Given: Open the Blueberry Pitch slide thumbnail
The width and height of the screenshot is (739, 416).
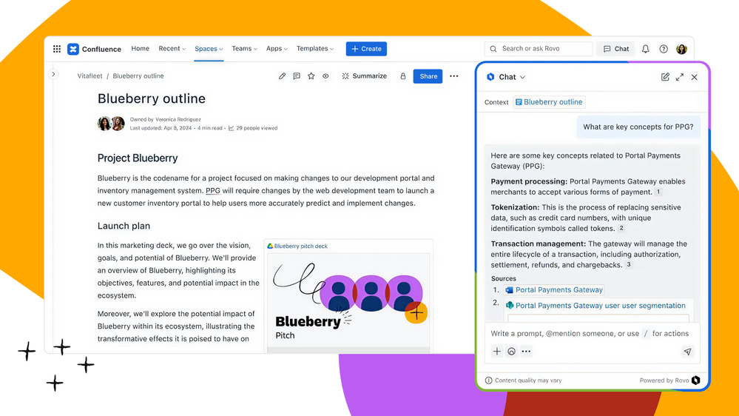Looking at the screenshot, I should click(348, 302).
